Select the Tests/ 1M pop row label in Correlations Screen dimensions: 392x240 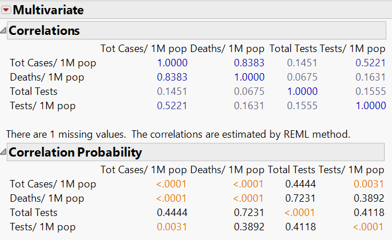[42, 105]
